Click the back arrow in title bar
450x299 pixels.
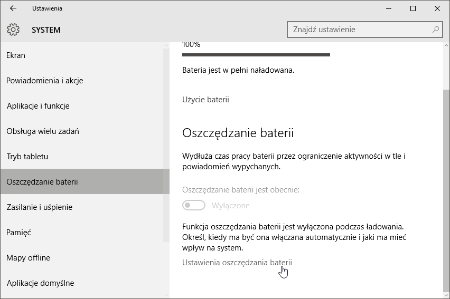13,8
